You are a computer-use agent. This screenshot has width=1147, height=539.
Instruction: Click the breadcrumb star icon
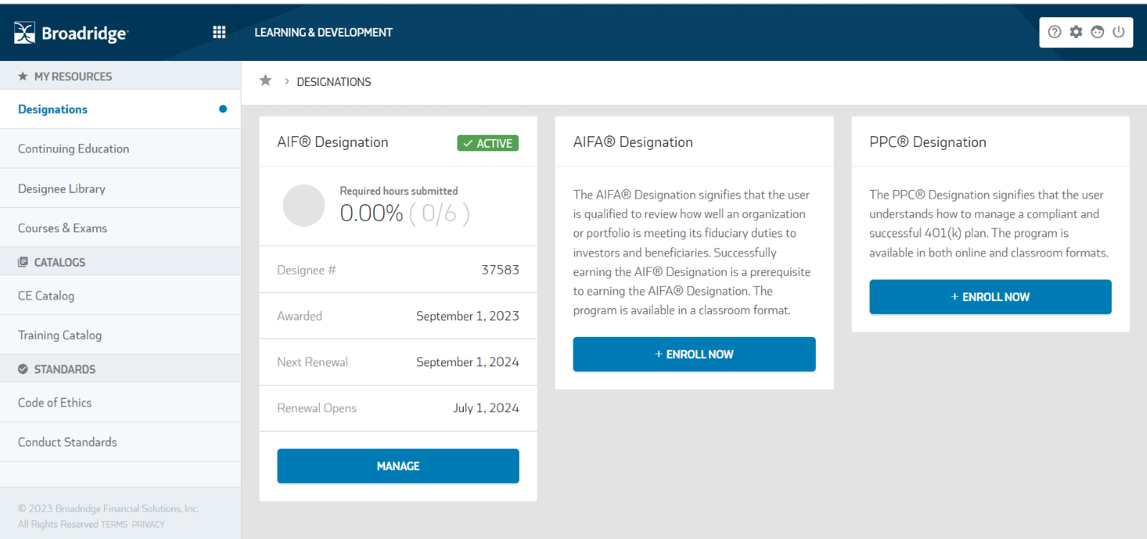265,80
